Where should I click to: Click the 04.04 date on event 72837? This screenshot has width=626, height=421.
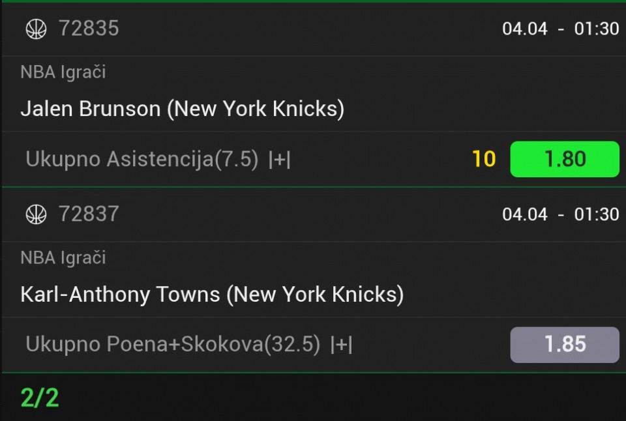pos(525,214)
